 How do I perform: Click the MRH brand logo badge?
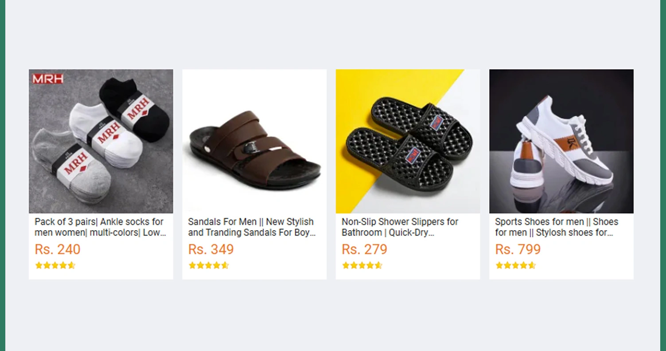[48, 79]
